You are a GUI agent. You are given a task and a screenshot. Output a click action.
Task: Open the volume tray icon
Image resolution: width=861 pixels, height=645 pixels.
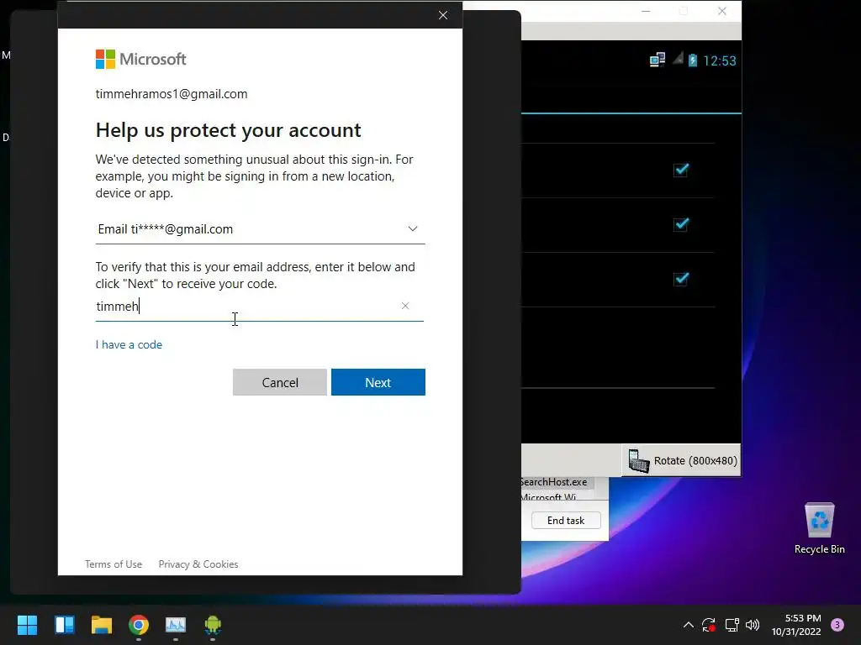[753, 625]
